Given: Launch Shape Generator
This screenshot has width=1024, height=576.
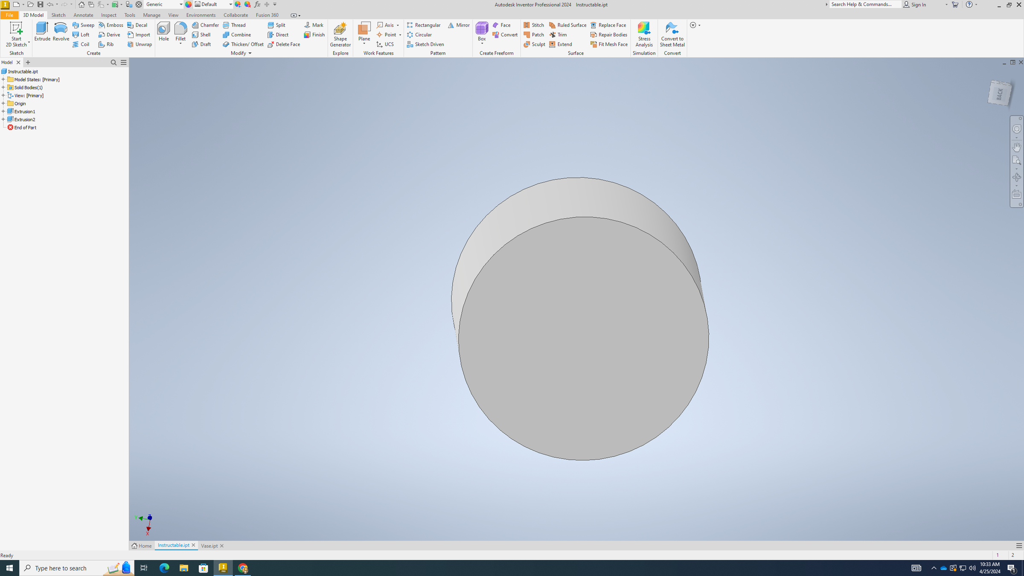Looking at the screenshot, I should point(340,35).
